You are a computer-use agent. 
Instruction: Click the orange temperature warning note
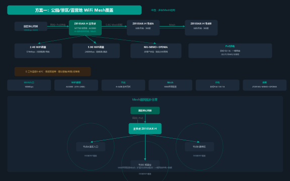52,71
